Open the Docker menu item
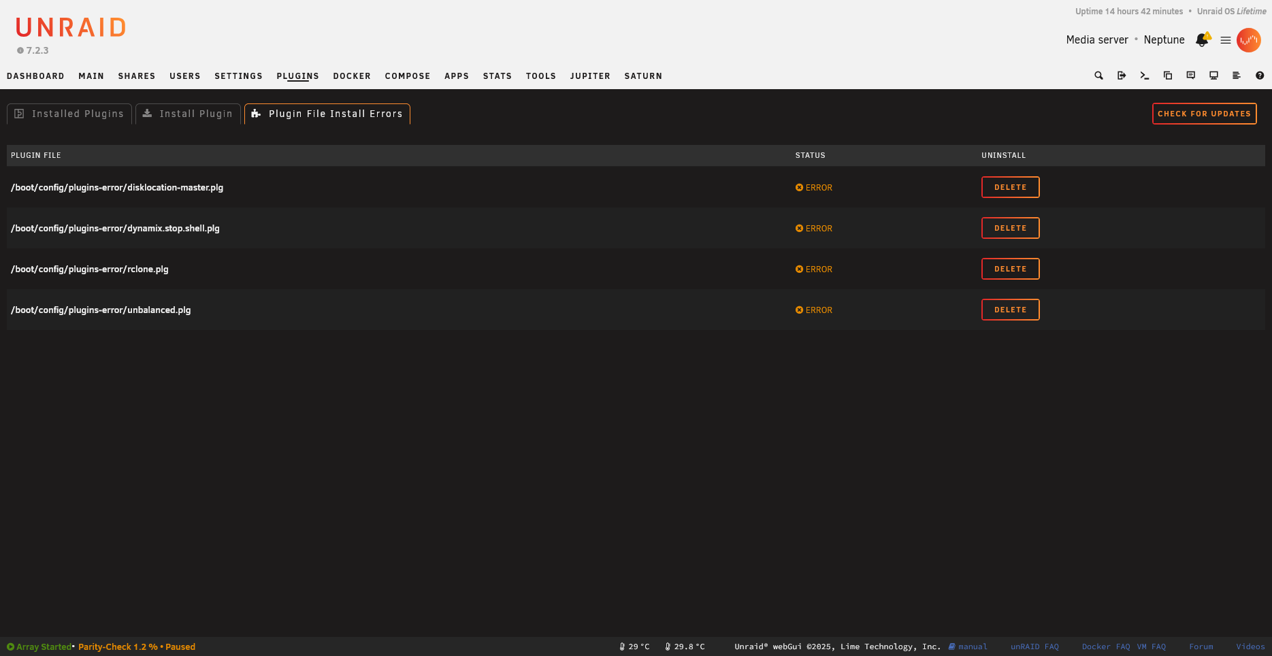 pos(352,76)
